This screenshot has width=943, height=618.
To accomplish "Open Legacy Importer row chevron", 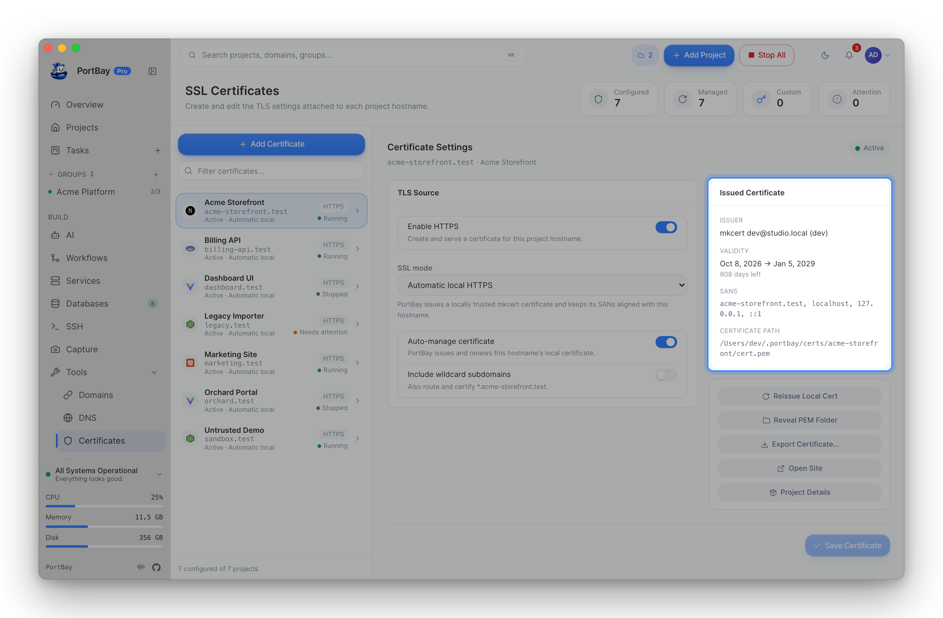I will 358,324.
